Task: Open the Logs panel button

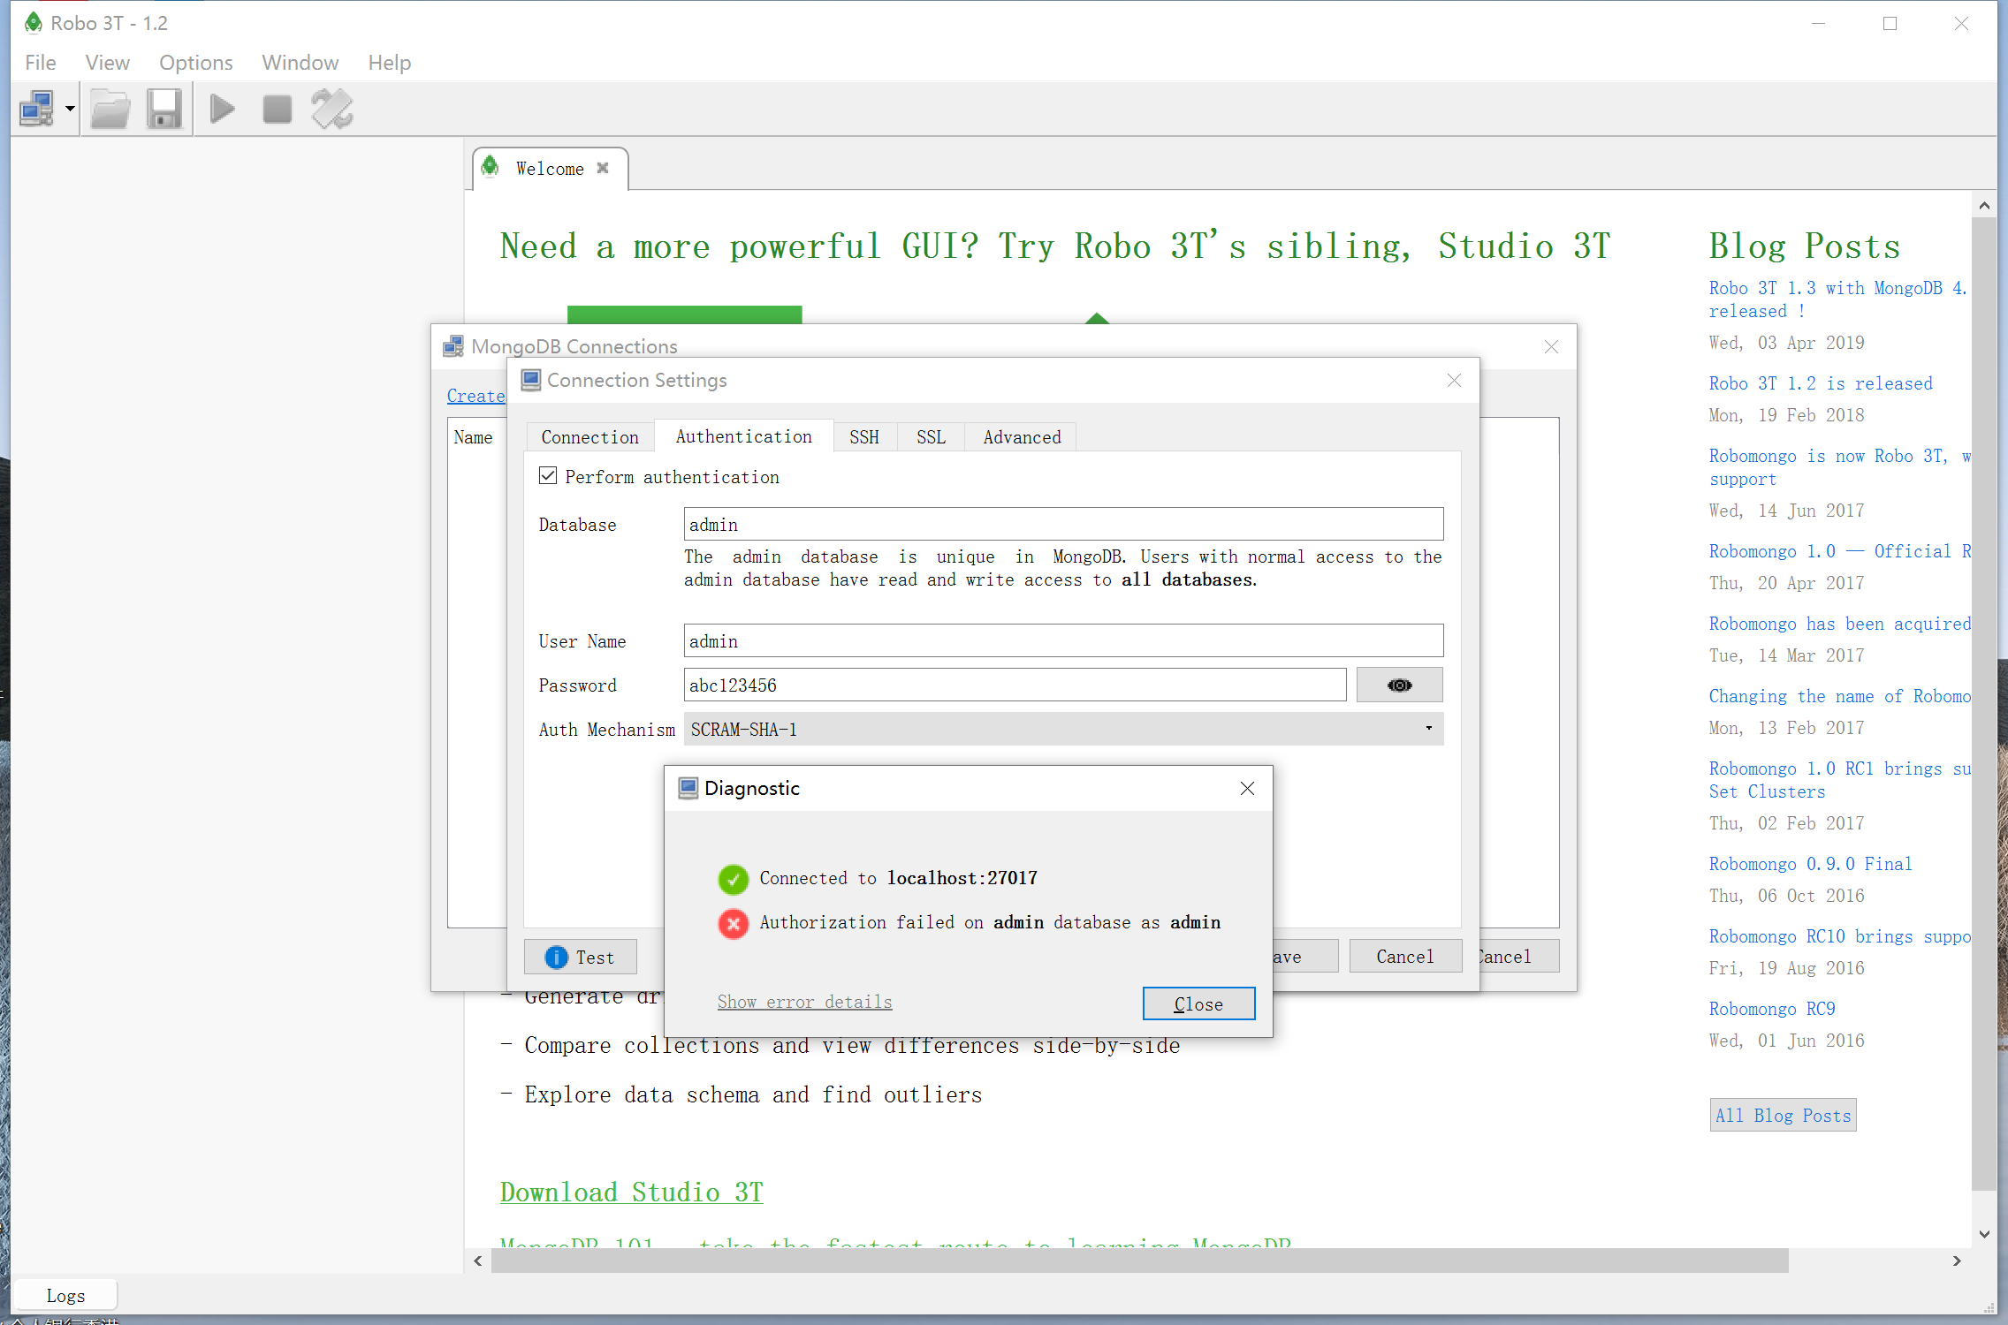Action: click(x=65, y=1295)
